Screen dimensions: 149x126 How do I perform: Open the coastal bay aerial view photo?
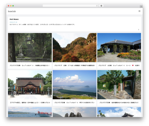(74, 85)
